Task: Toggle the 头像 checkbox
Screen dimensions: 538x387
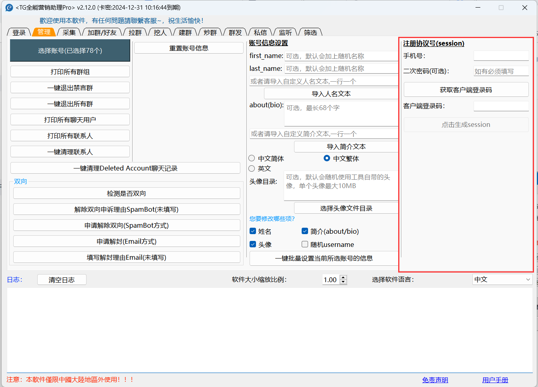Action: (253, 244)
